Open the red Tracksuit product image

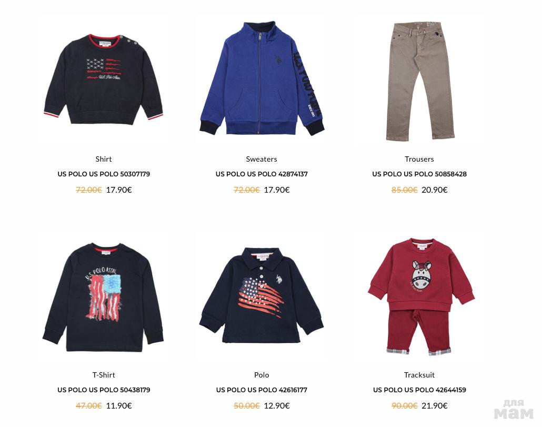coord(421,296)
